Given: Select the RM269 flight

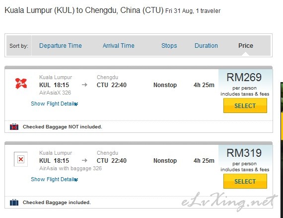Looking at the screenshot, I should click(245, 106).
